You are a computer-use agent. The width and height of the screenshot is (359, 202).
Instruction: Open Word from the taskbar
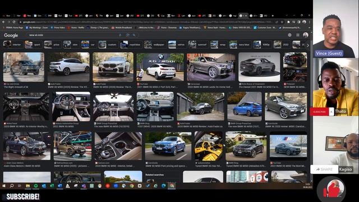[x=60, y=186]
